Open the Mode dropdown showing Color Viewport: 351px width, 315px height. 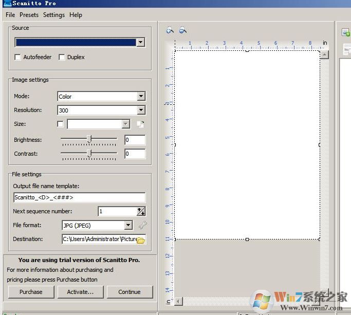click(141, 96)
